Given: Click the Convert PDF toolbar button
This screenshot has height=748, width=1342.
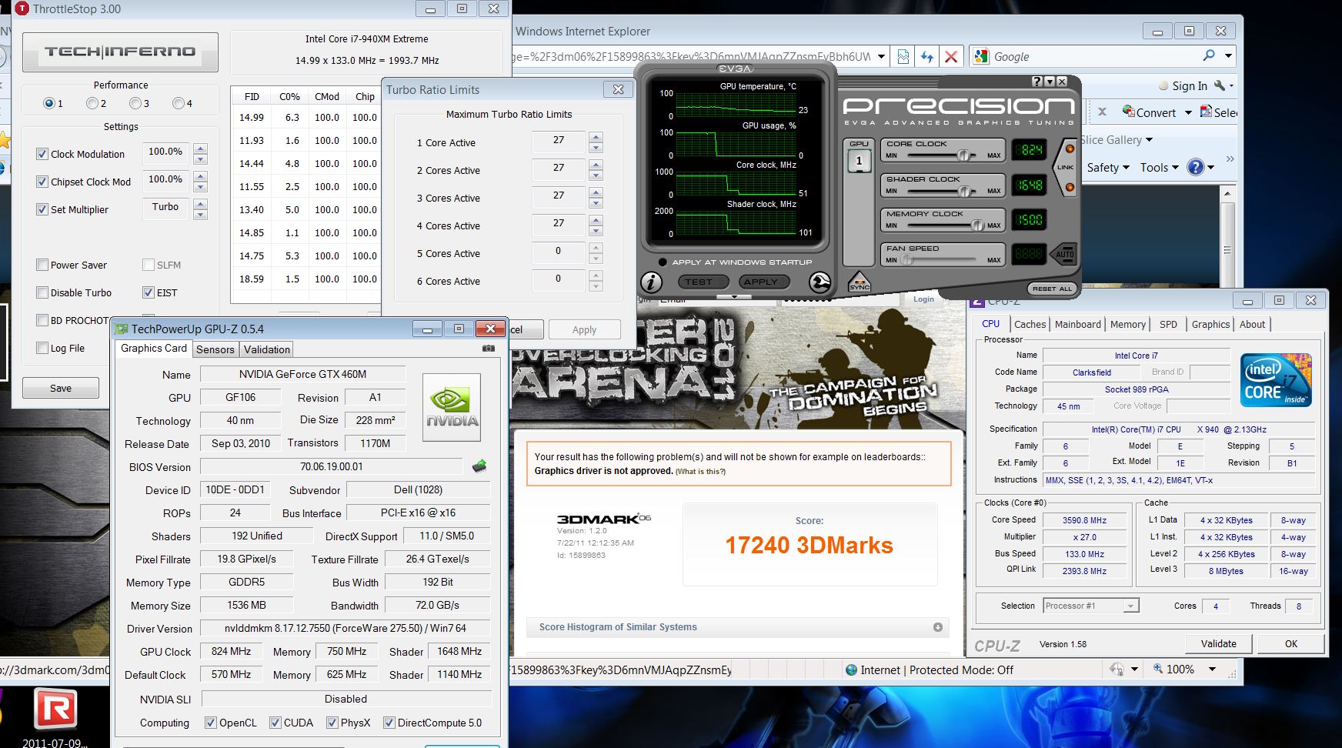Looking at the screenshot, I should point(1149,112).
